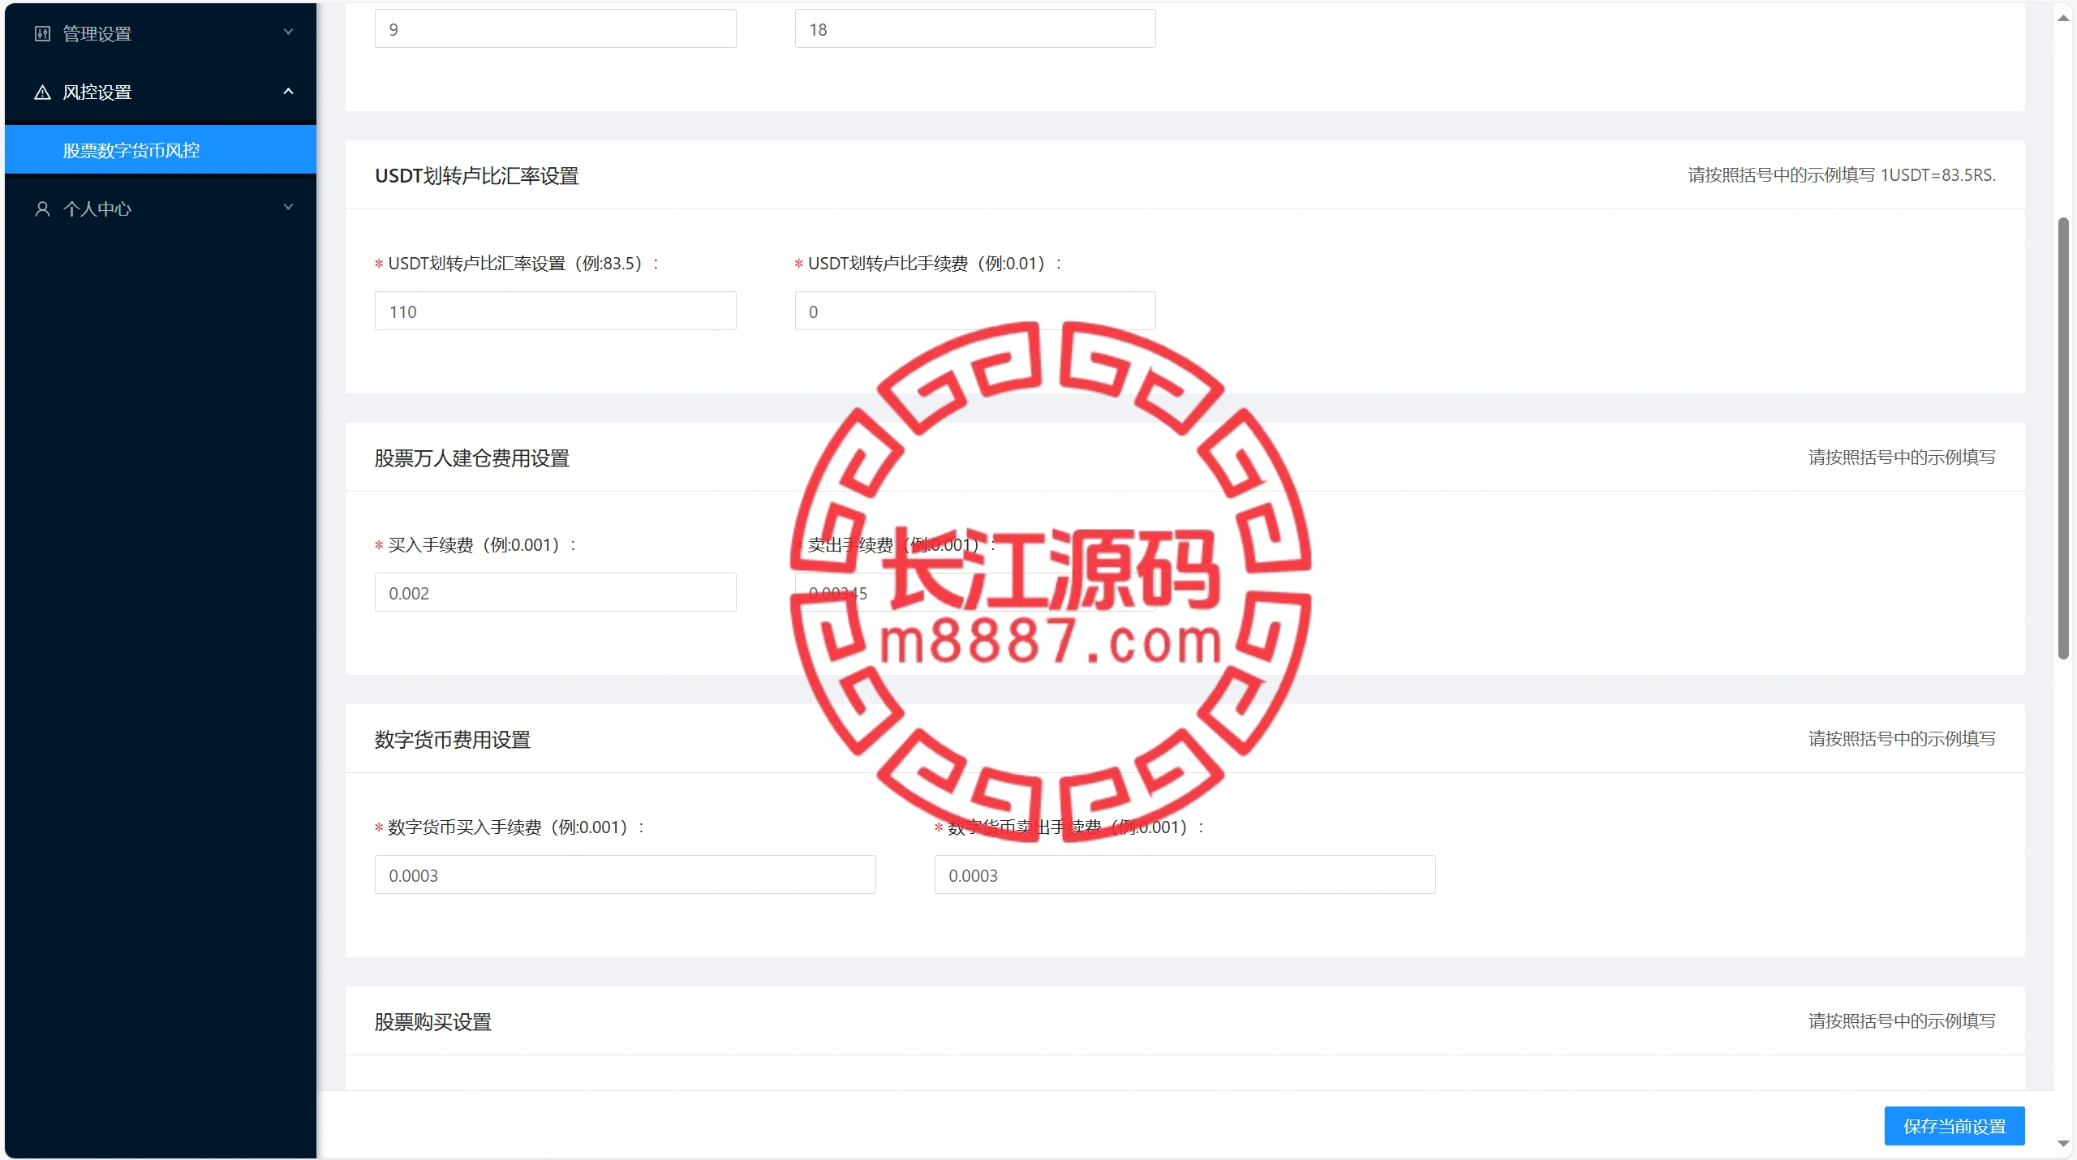The image size is (2077, 1160).
Task: Click USDT划转卢比手续费 field with 0
Action: [x=975, y=311]
